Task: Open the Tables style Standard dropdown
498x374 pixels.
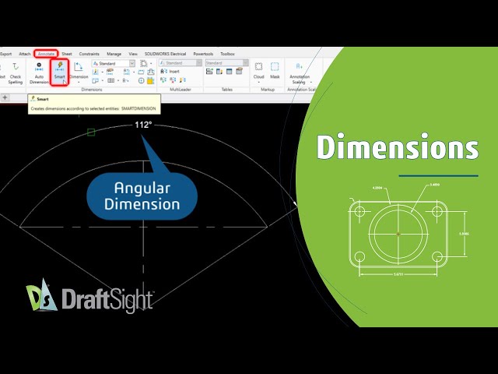Action: pyautogui.click(x=245, y=63)
